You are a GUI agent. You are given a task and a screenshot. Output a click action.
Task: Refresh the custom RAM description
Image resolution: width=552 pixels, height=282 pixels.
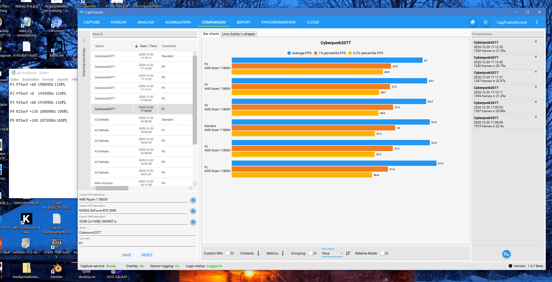pos(193,222)
